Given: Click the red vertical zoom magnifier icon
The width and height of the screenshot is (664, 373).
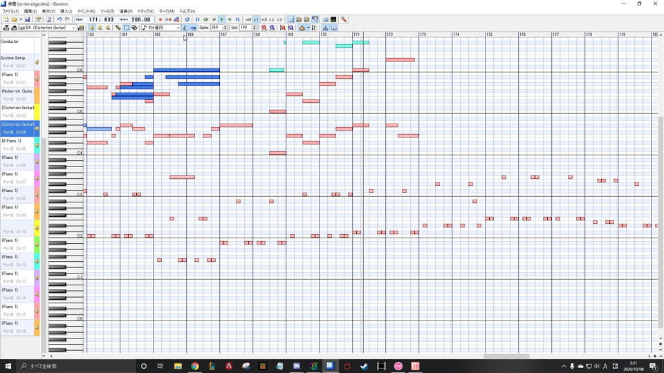Looking at the screenshot, I should click(283, 28).
